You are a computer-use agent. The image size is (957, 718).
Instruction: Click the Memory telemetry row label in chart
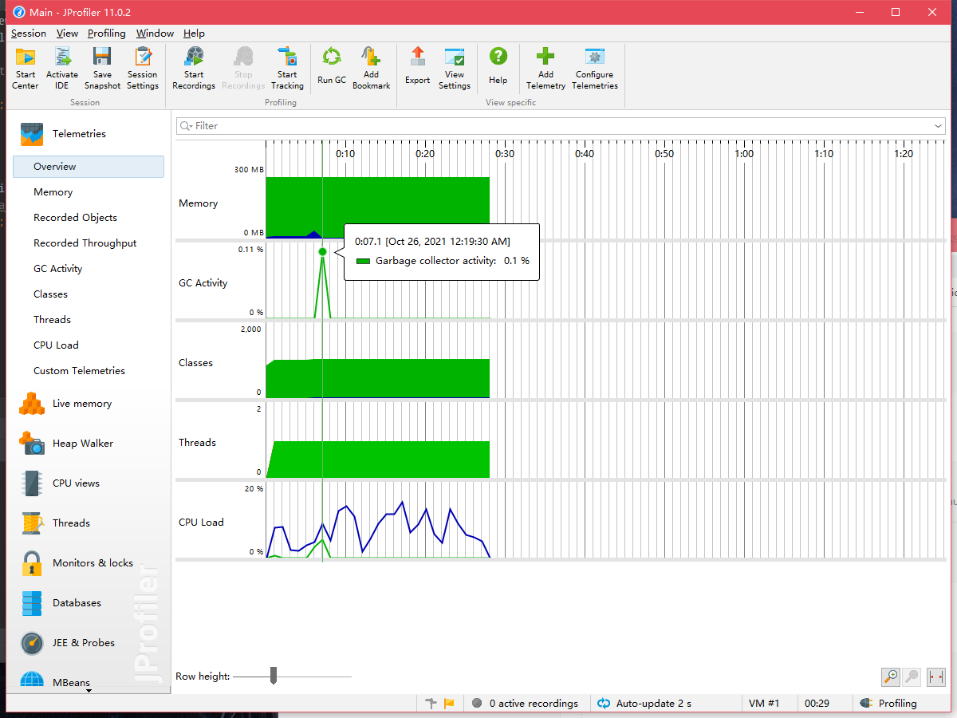click(x=198, y=203)
